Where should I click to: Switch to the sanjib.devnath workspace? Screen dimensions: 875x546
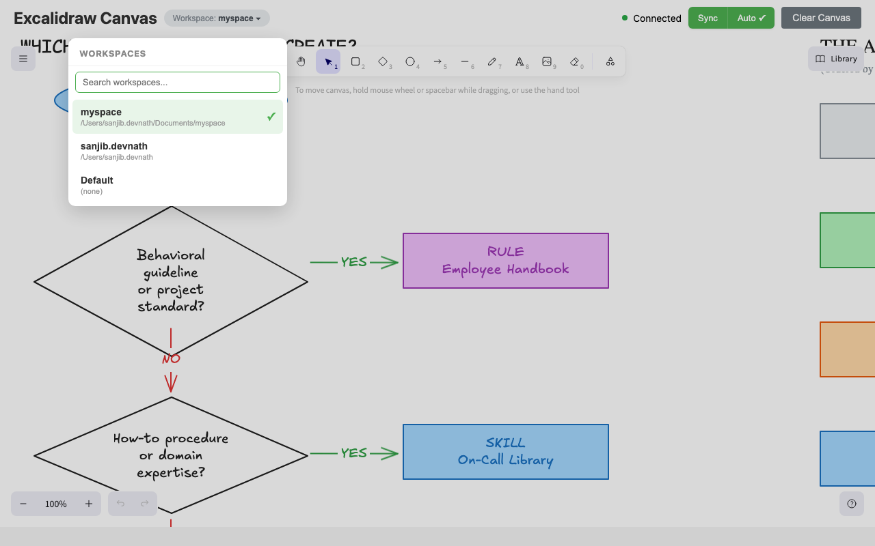click(178, 150)
